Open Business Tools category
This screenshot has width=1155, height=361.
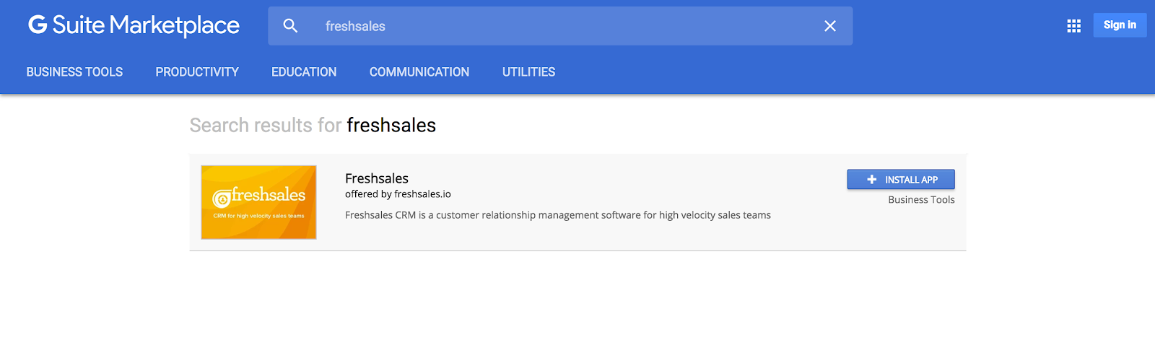74,72
